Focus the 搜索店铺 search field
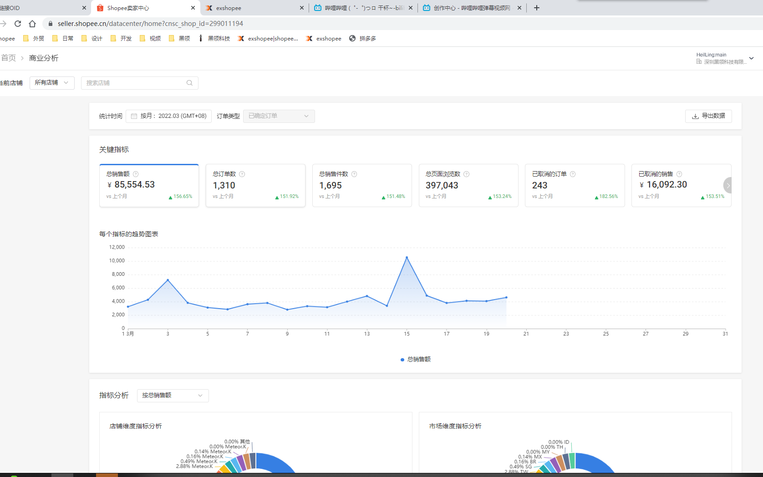The height and width of the screenshot is (477, 763). (139, 83)
